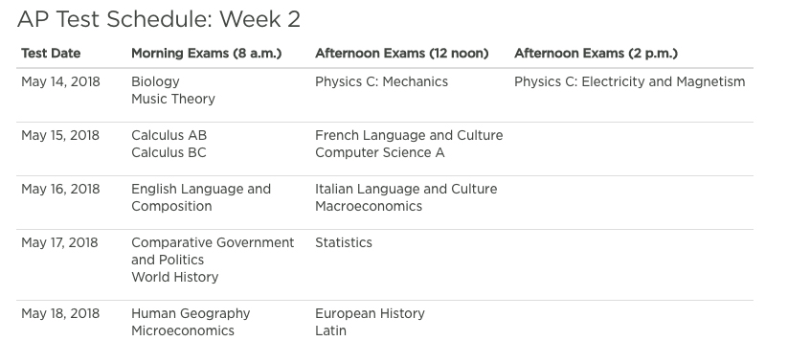788x364 pixels.
Task: Select the Test Date column header
Action: point(51,54)
